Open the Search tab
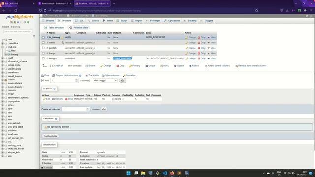315x177 pixels. 93,21
